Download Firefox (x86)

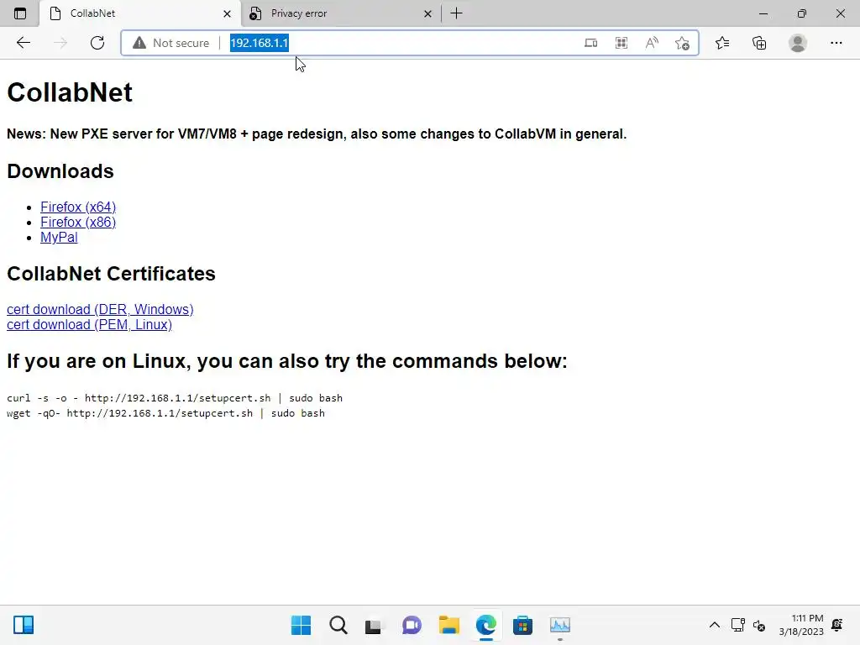(78, 222)
